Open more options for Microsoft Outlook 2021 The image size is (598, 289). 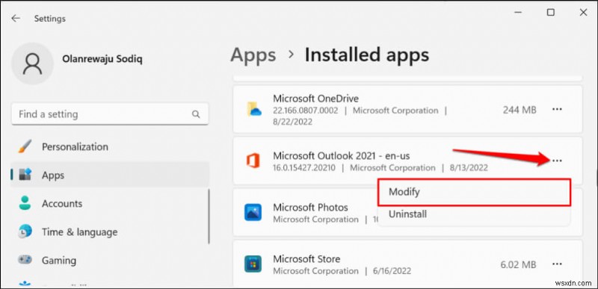point(557,161)
